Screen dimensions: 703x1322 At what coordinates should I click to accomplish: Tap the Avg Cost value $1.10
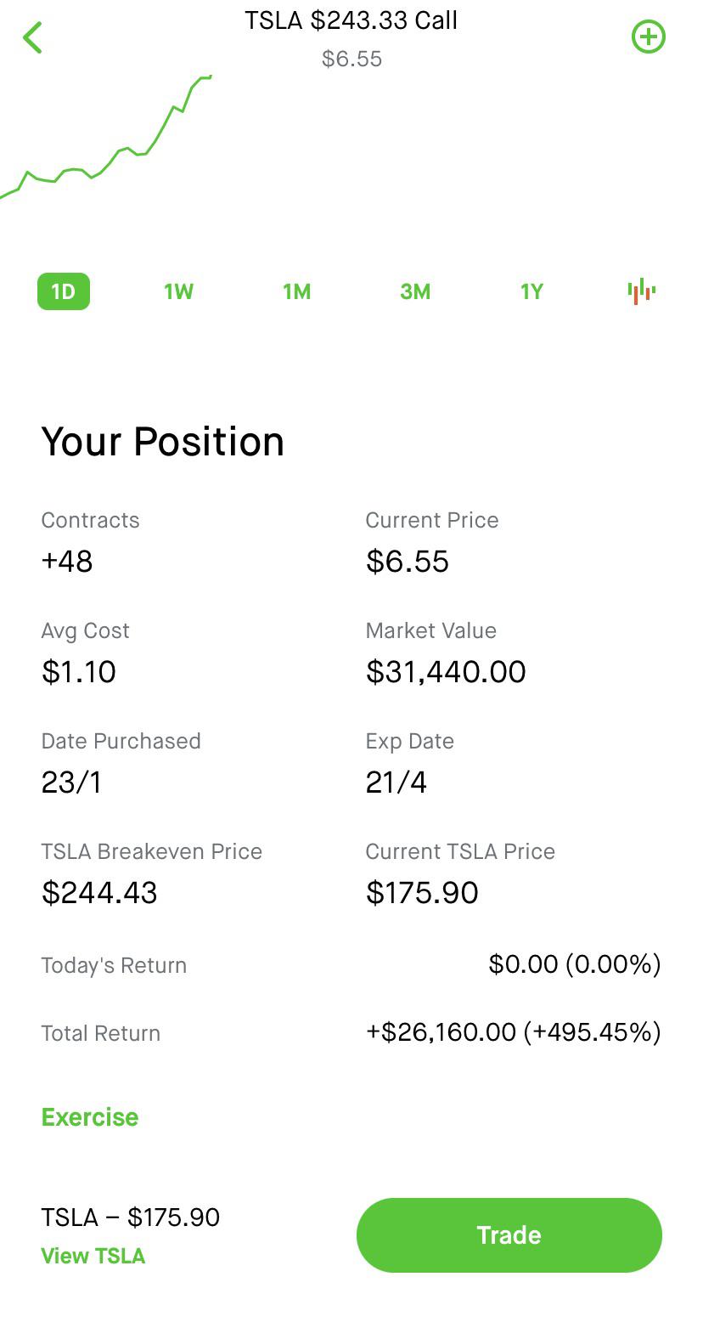coord(79,672)
